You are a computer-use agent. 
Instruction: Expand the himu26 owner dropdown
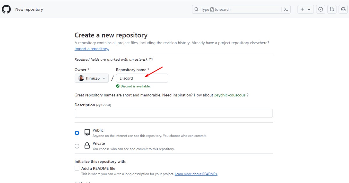click(x=92, y=78)
